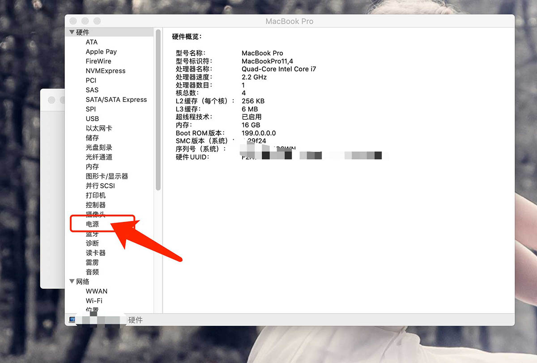Select 音频 in the sidebar
Image resolution: width=537 pixels, height=363 pixels.
[x=92, y=272]
